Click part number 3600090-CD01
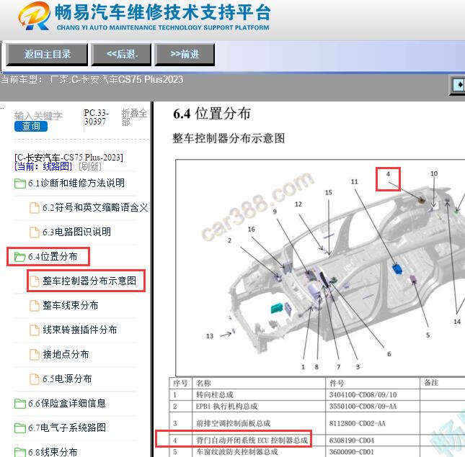Image resolution: width=465 pixels, height=457 pixels. 351,452
